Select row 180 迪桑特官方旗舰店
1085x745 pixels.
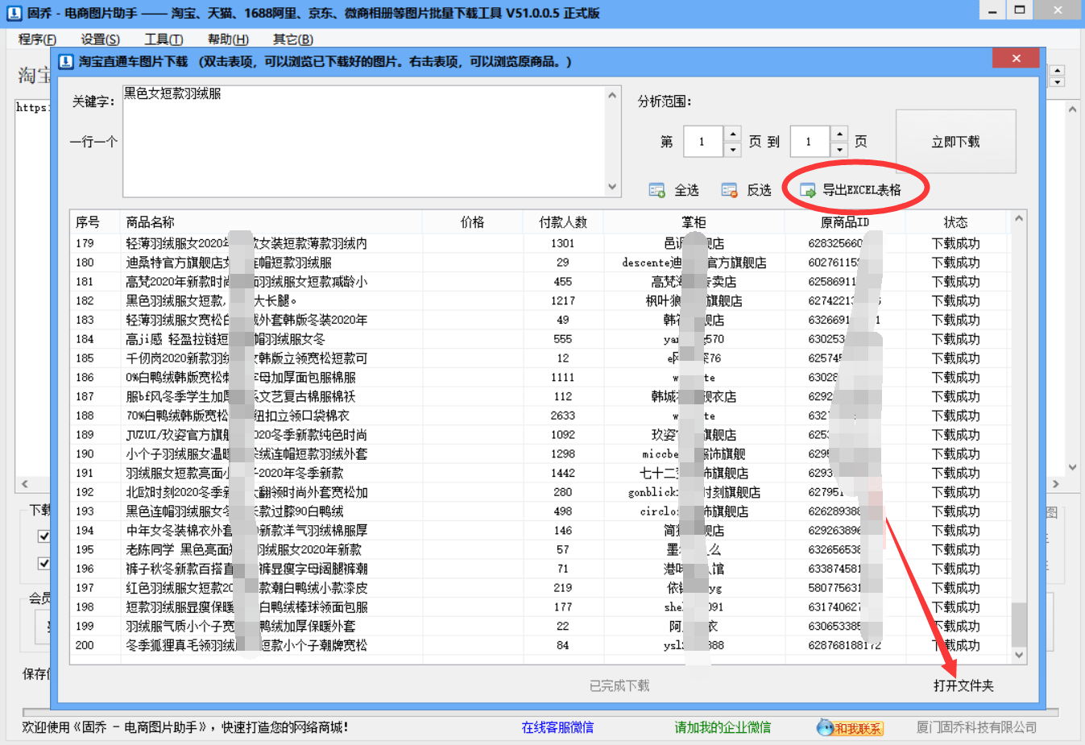(x=540, y=263)
